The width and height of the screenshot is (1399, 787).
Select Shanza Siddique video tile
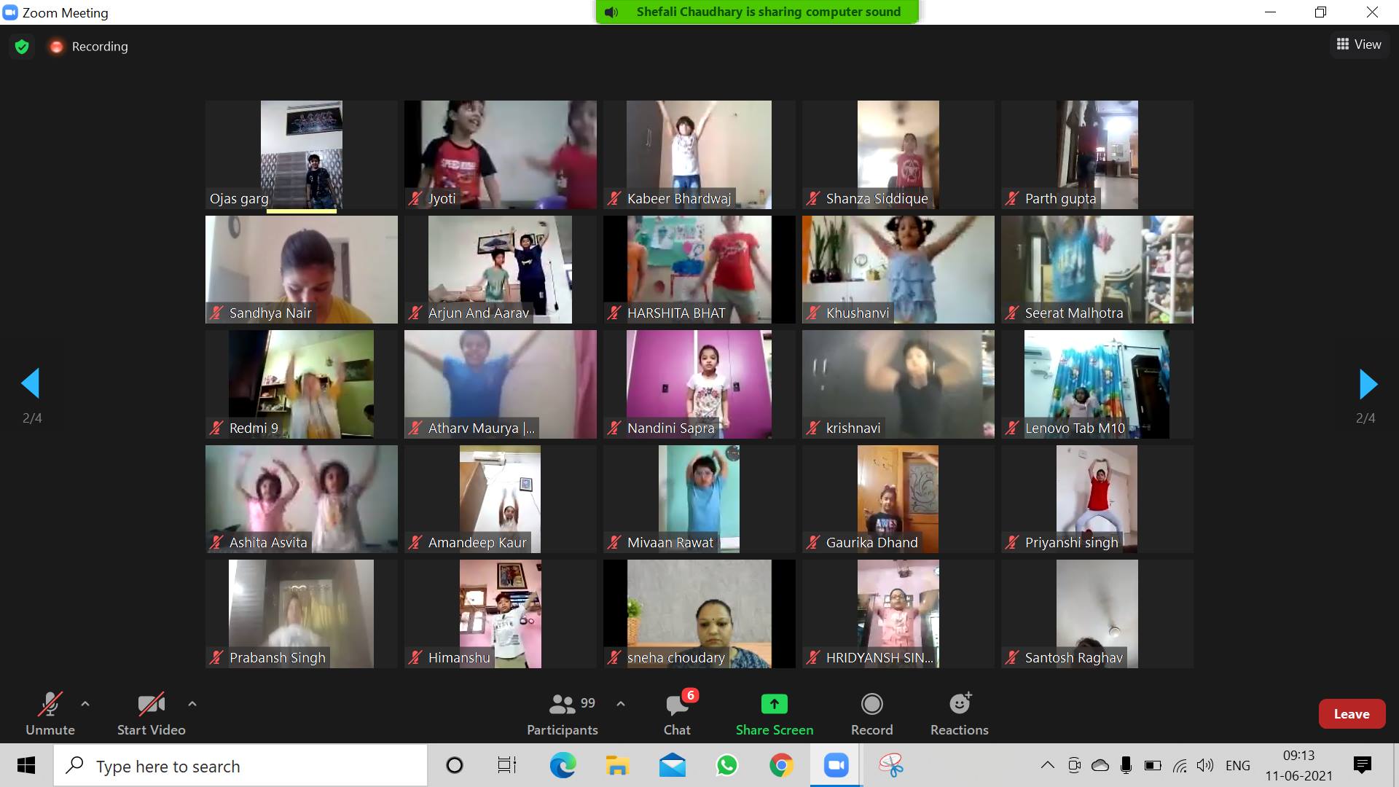pyautogui.click(x=898, y=154)
